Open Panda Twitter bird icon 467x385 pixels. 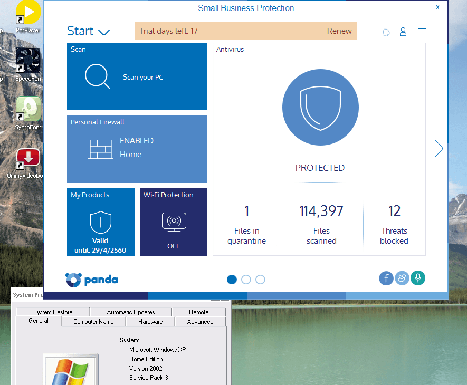(402, 278)
